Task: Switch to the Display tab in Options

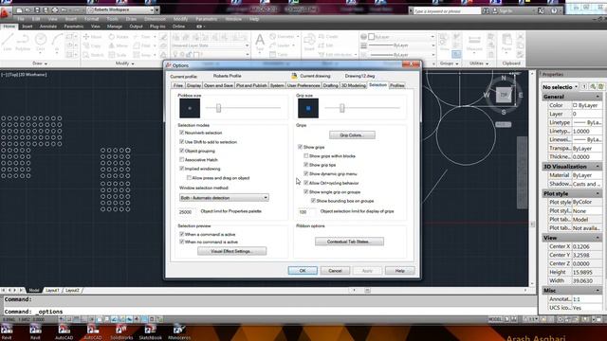Action: click(193, 85)
